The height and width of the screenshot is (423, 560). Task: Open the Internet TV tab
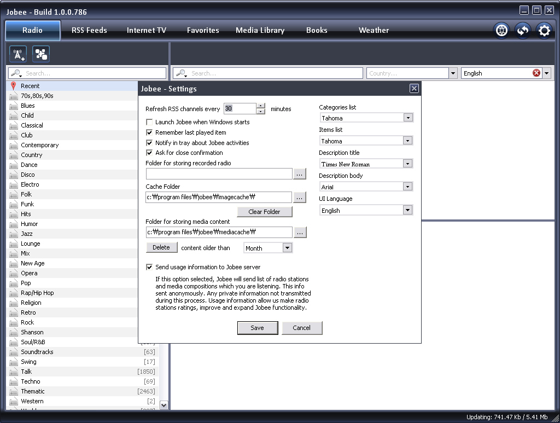coord(147,30)
